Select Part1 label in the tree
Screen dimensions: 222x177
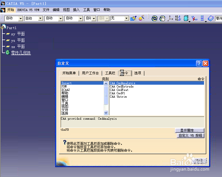[12, 28]
